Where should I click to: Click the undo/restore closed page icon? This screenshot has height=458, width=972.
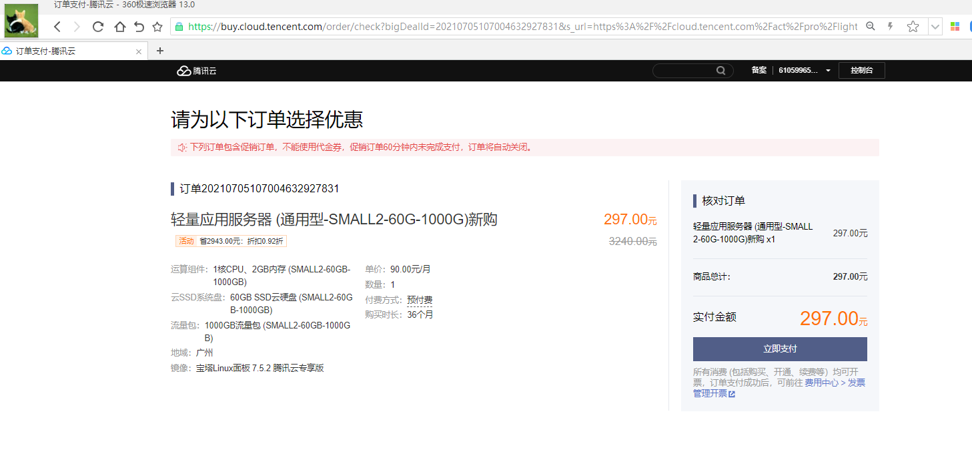click(139, 27)
